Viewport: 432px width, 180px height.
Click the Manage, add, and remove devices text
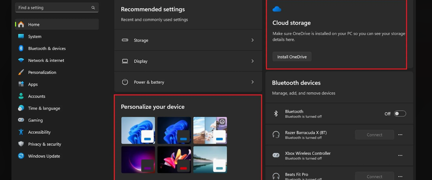(x=303, y=93)
